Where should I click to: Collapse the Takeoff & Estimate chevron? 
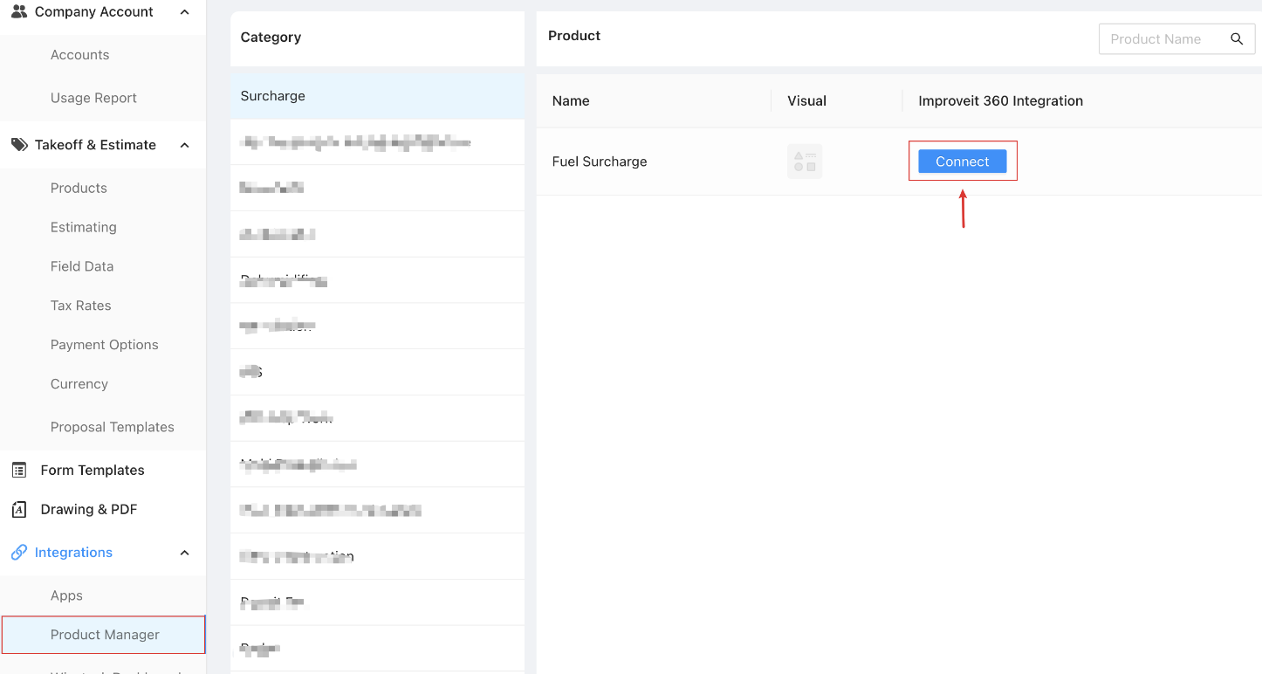(x=184, y=145)
